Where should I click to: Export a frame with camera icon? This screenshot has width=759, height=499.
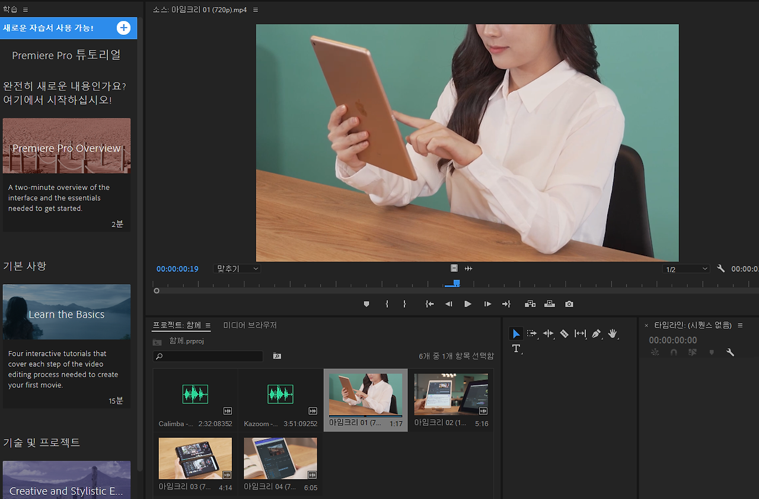click(x=569, y=304)
